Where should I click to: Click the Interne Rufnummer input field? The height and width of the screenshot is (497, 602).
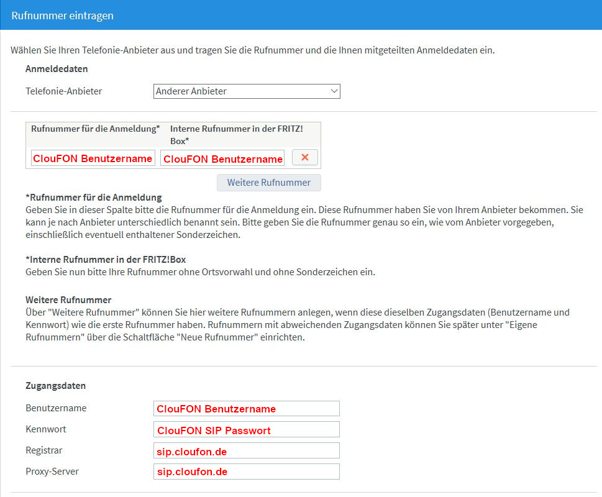pyautogui.click(x=222, y=158)
